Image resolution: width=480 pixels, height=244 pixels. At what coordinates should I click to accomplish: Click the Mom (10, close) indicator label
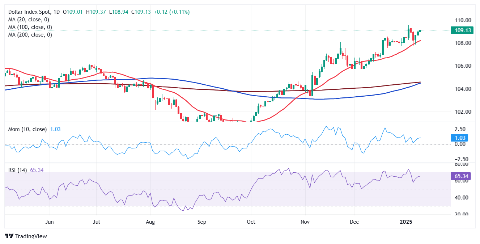[x=27, y=129]
